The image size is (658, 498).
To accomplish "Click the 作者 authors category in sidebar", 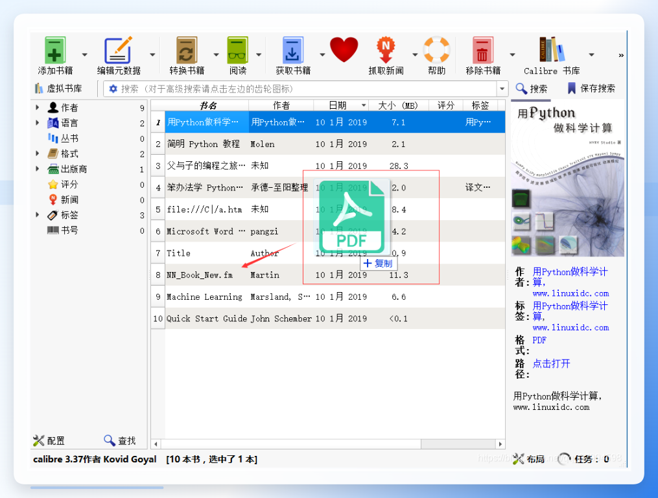I will 69,108.
